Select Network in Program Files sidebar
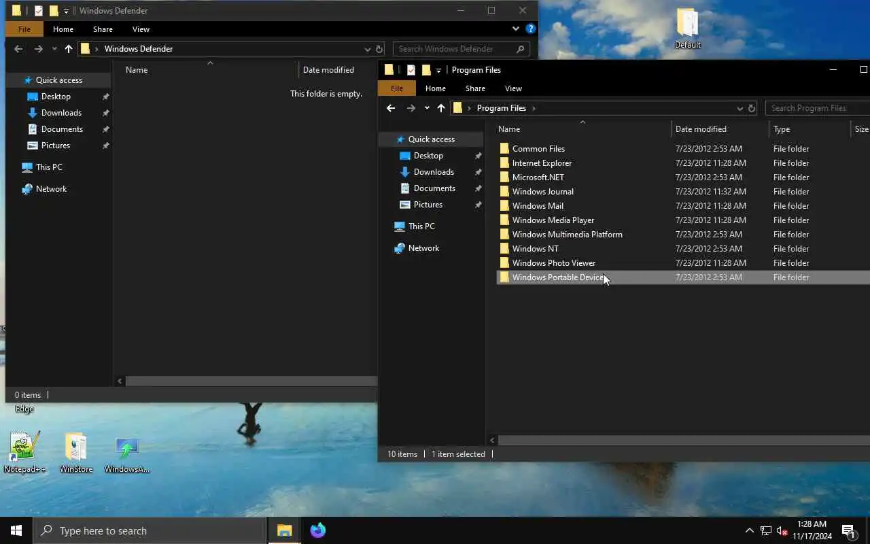Screen dimensions: 870x544 pyautogui.click(x=423, y=248)
